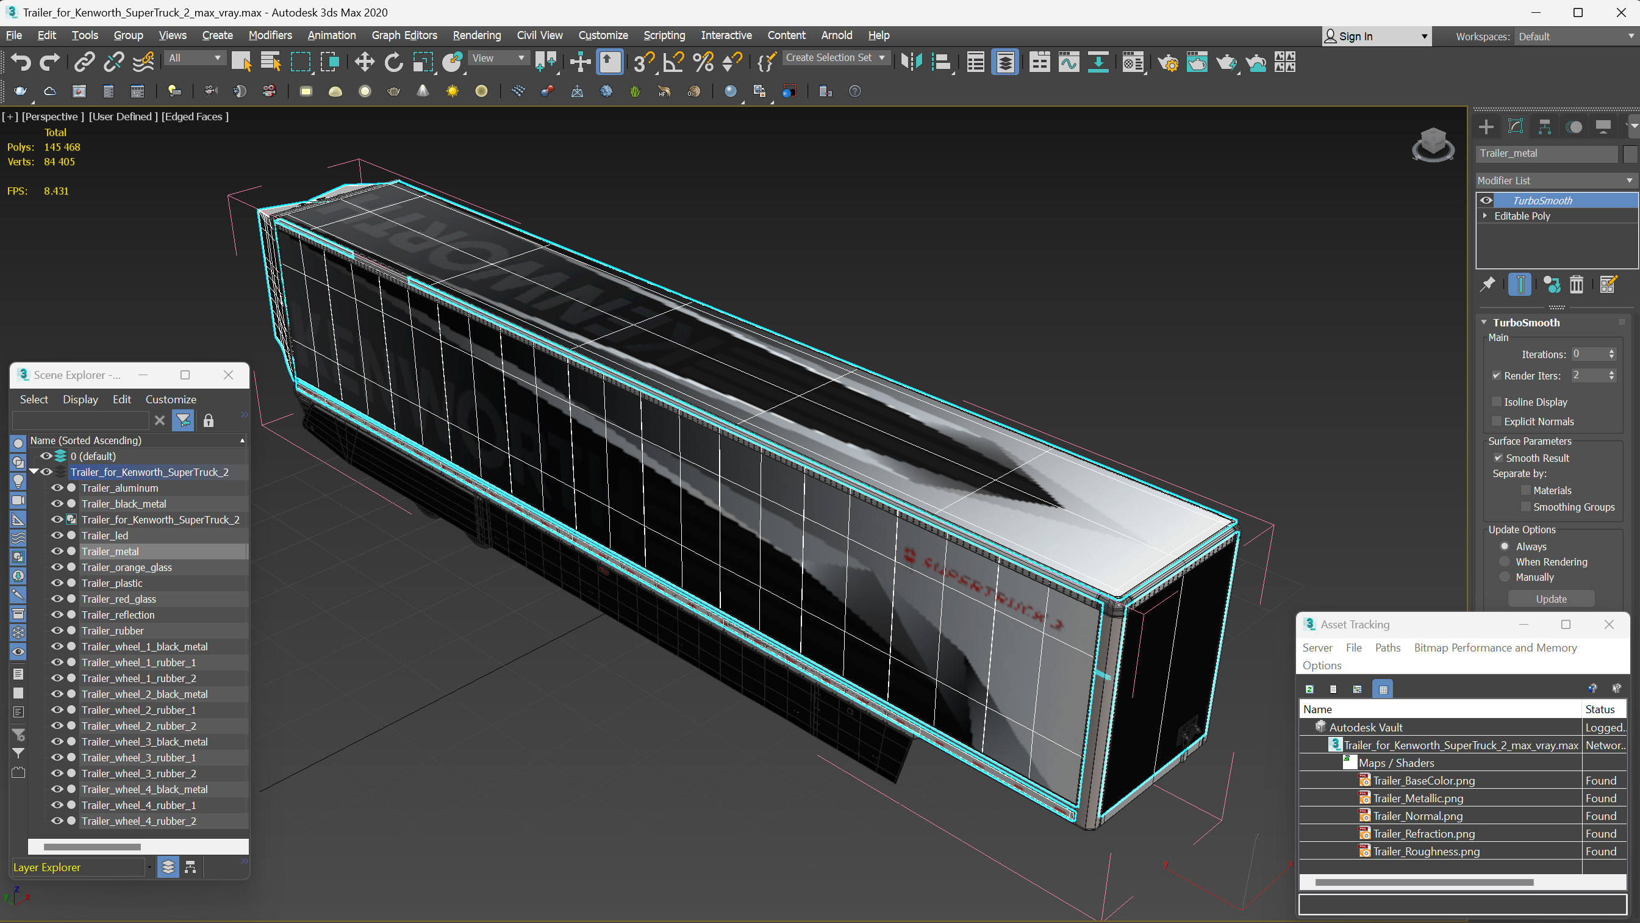Viewport: 1640px width, 923px height.
Task: Open the Motion command panel tab
Action: (1574, 127)
